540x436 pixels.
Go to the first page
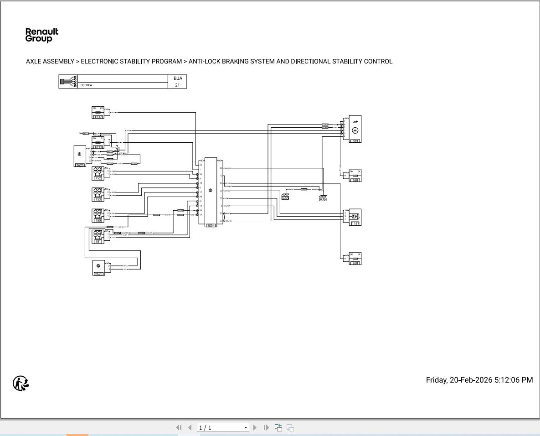coord(179,427)
